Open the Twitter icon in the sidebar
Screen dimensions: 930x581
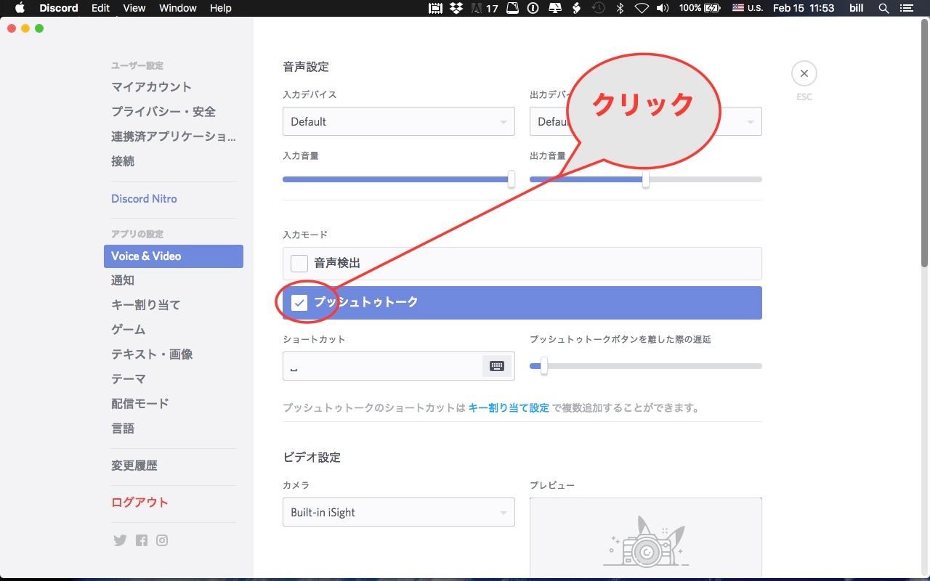pos(120,540)
